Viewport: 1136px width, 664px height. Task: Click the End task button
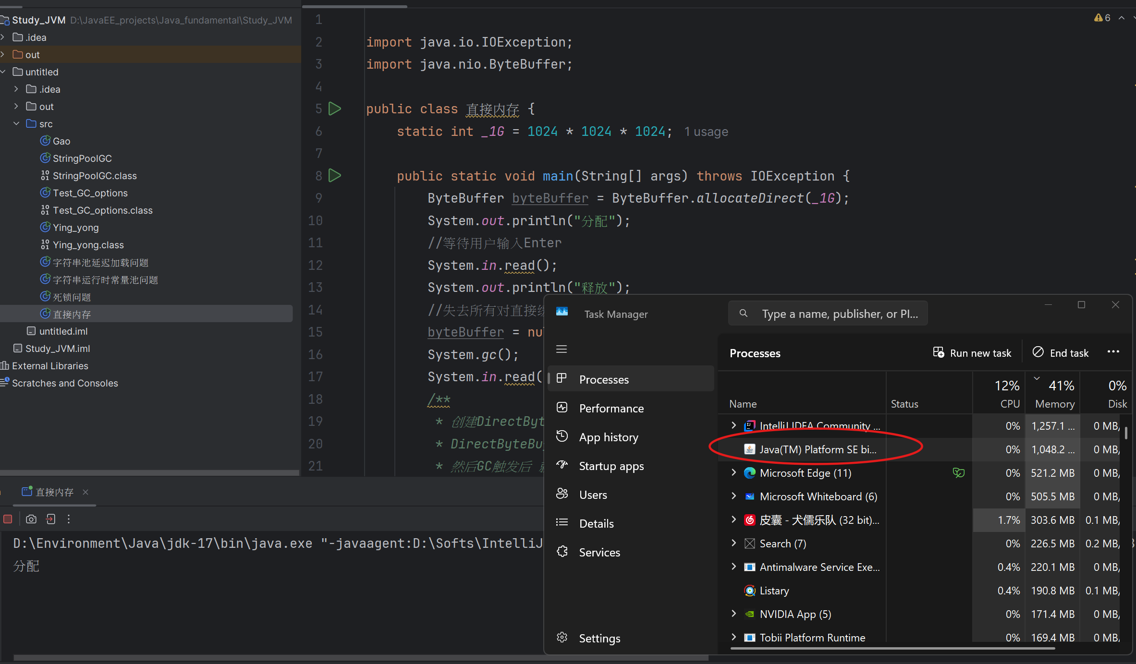(1061, 353)
